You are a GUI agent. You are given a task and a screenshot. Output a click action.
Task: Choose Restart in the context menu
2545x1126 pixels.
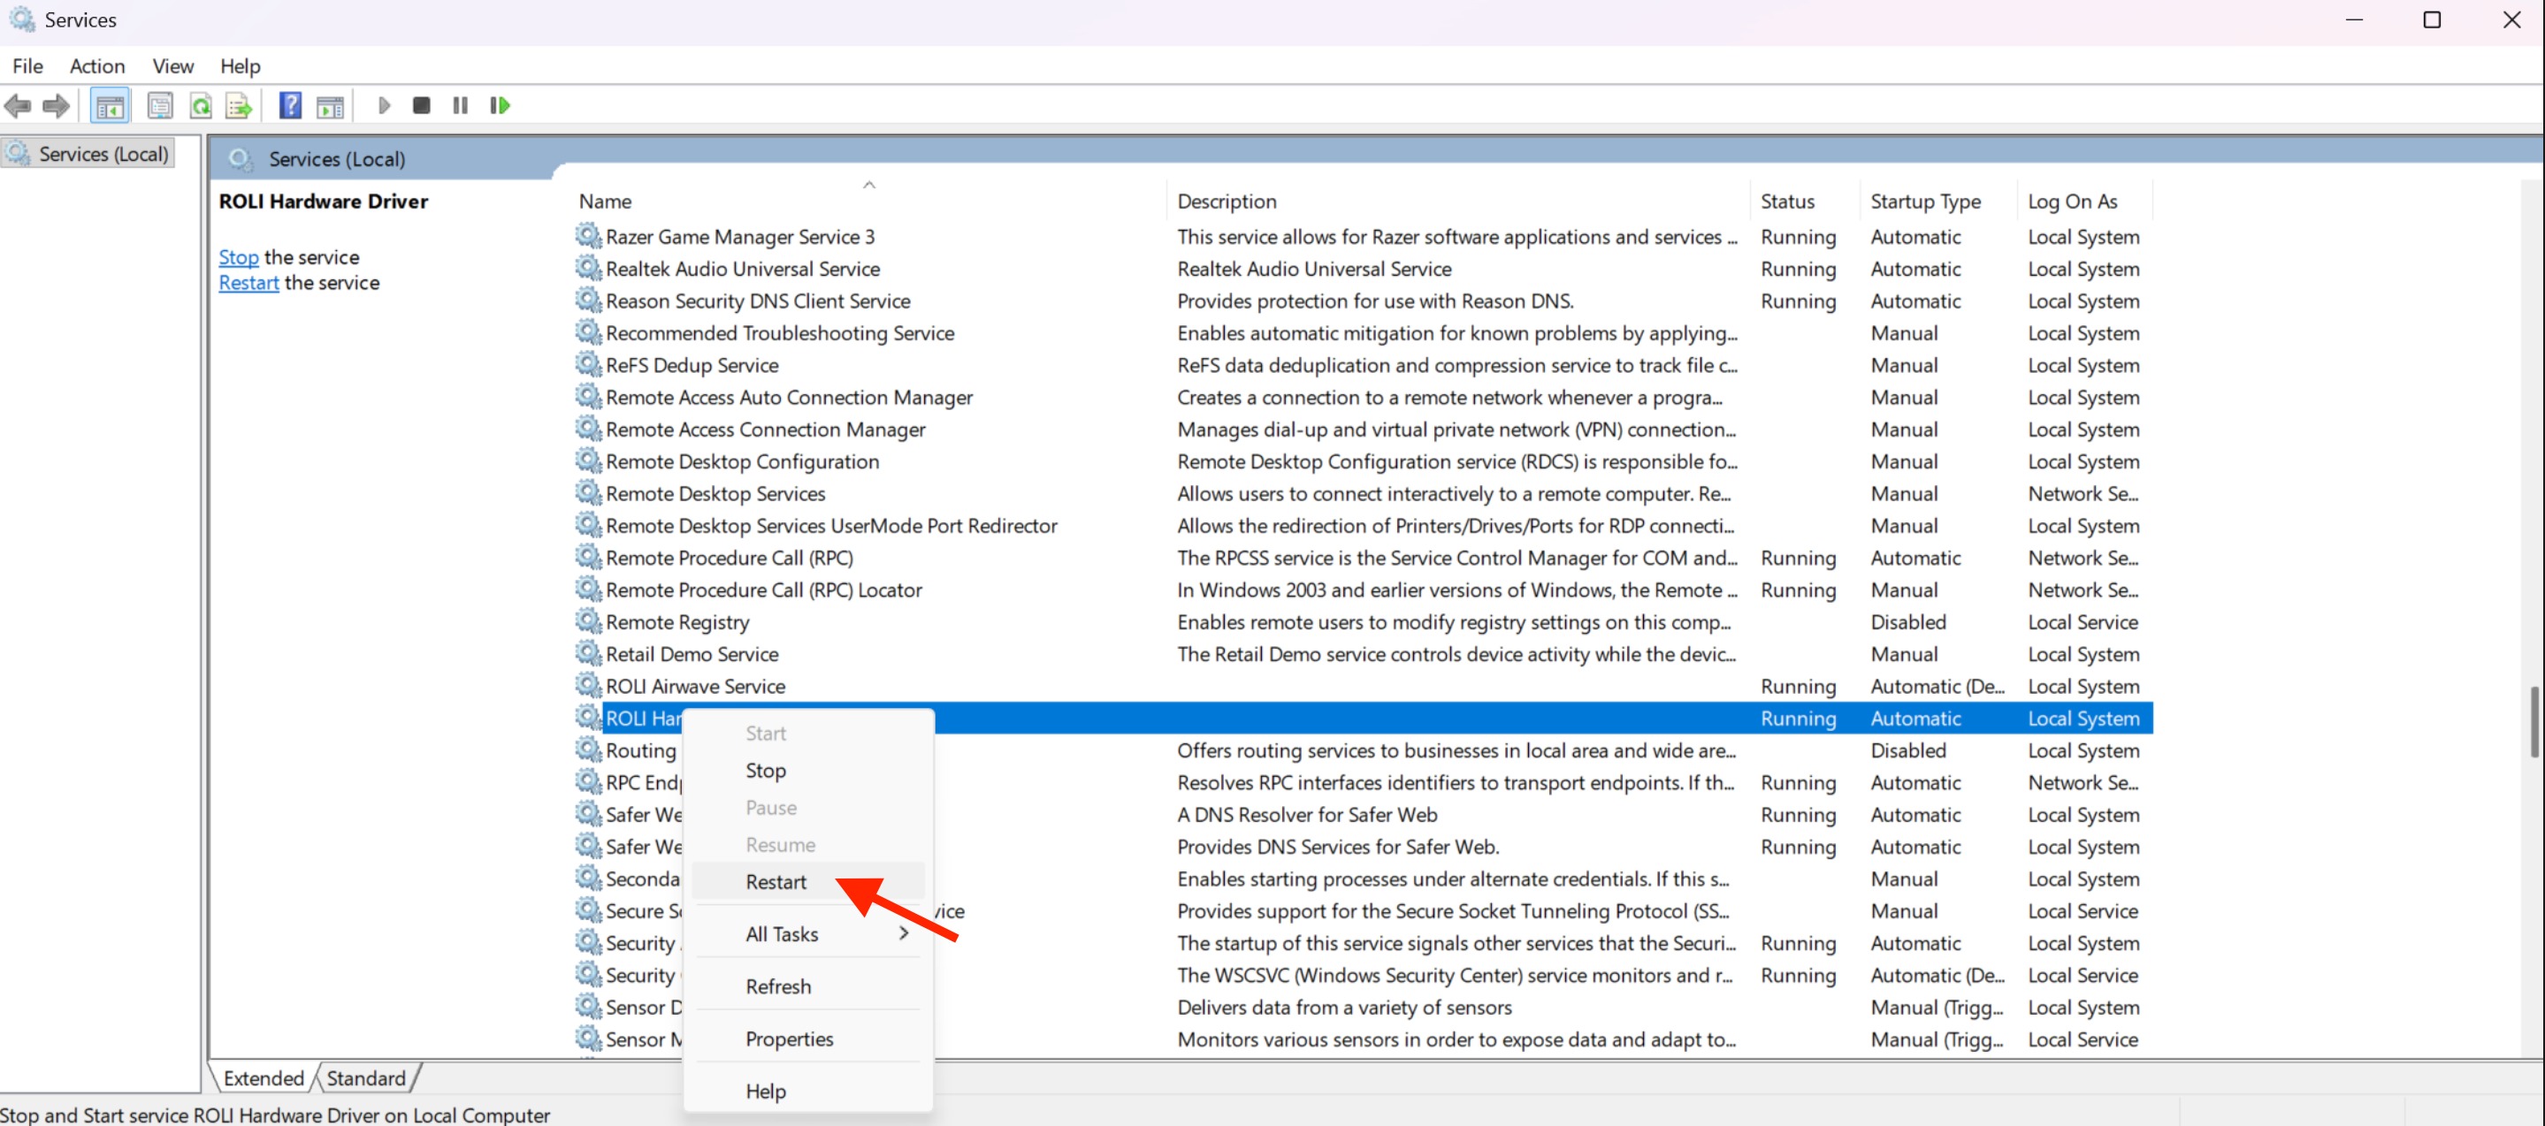(x=776, y=881)
